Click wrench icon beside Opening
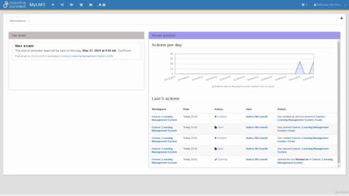The width and height of the screenshot is (349, 196). (x=215, y=160)
